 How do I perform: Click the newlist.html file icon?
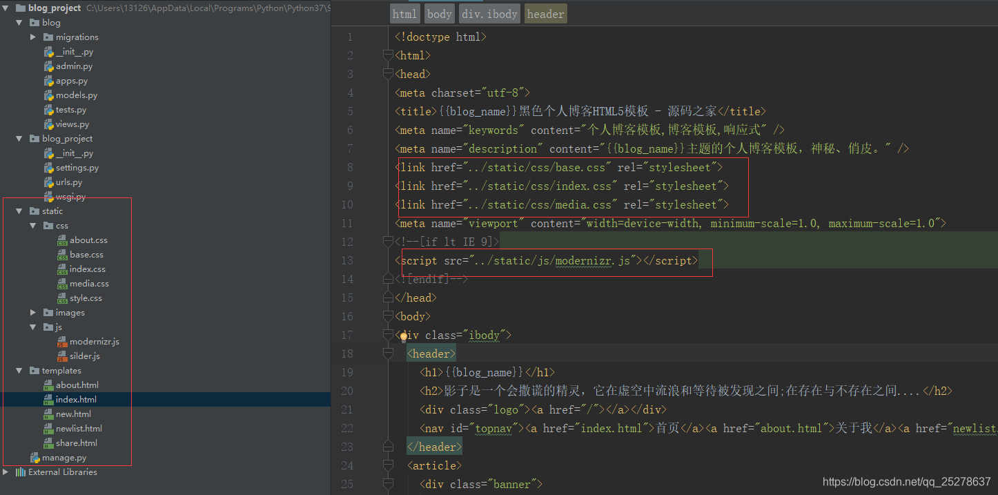[49, 429]
